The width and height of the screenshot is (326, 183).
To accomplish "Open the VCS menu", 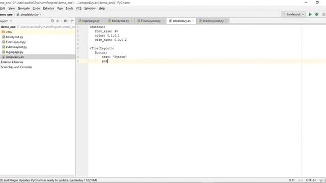I will 78,8.
